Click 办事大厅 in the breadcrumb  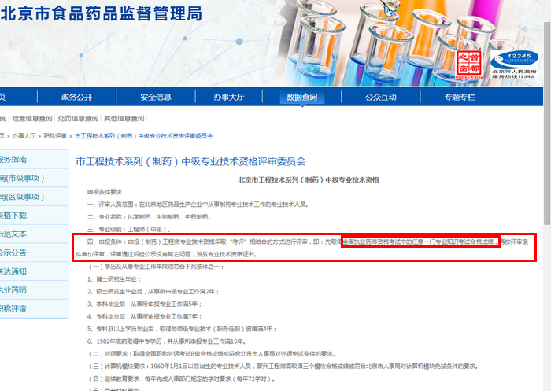[24, 136]
